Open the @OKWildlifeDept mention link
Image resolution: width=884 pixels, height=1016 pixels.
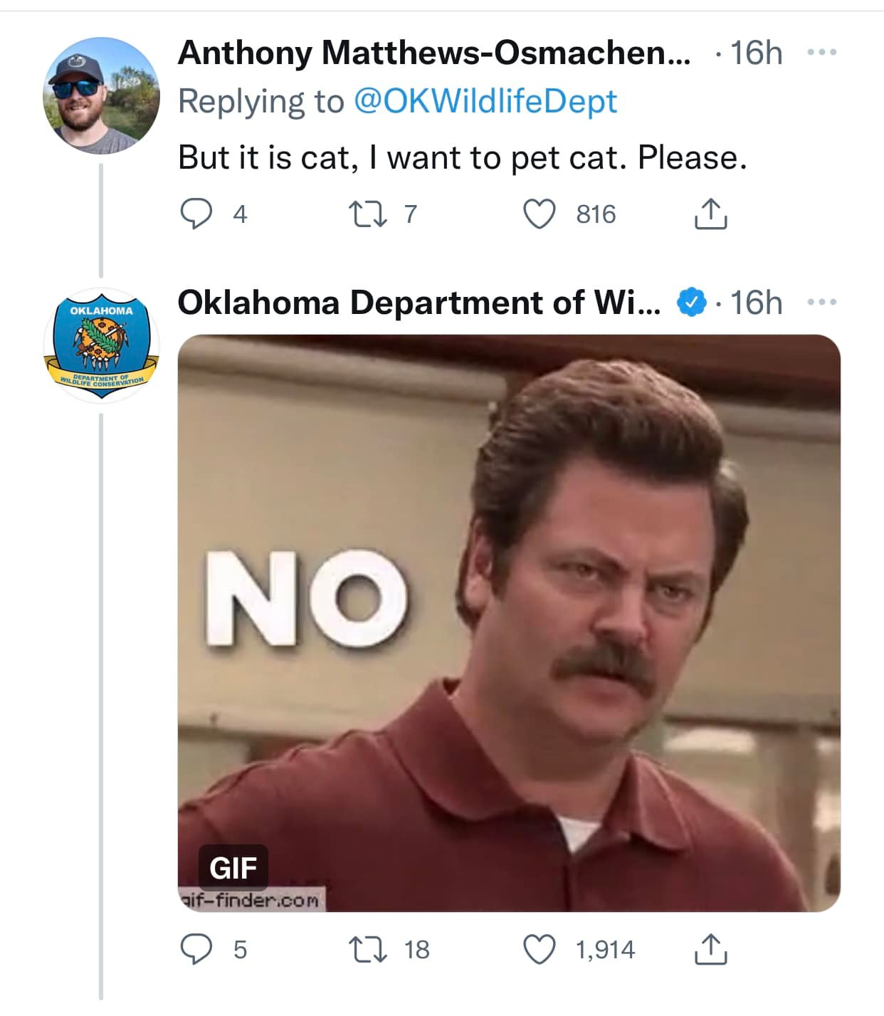point(485,101)
